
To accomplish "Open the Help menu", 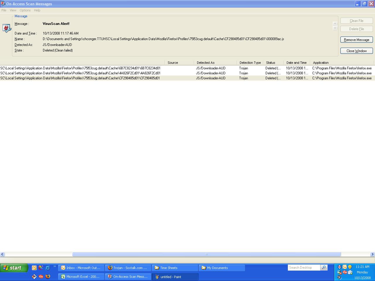I will click(37, 10).
